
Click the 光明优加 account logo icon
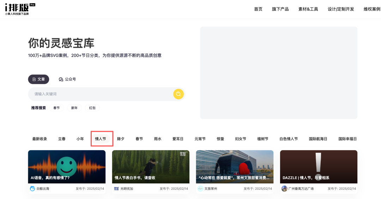116,188
